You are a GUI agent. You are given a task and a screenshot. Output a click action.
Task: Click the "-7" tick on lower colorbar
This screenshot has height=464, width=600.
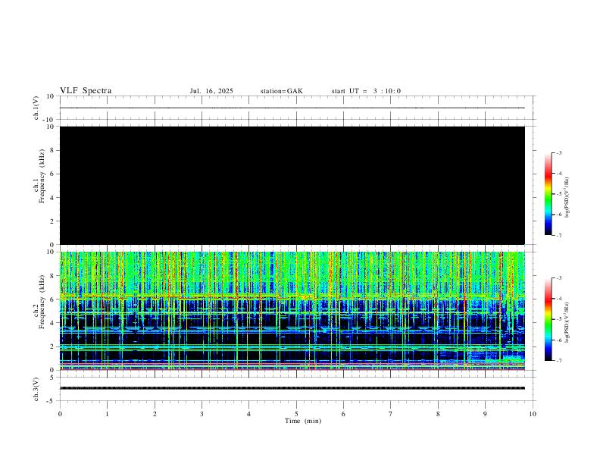[x=558, y=360]
